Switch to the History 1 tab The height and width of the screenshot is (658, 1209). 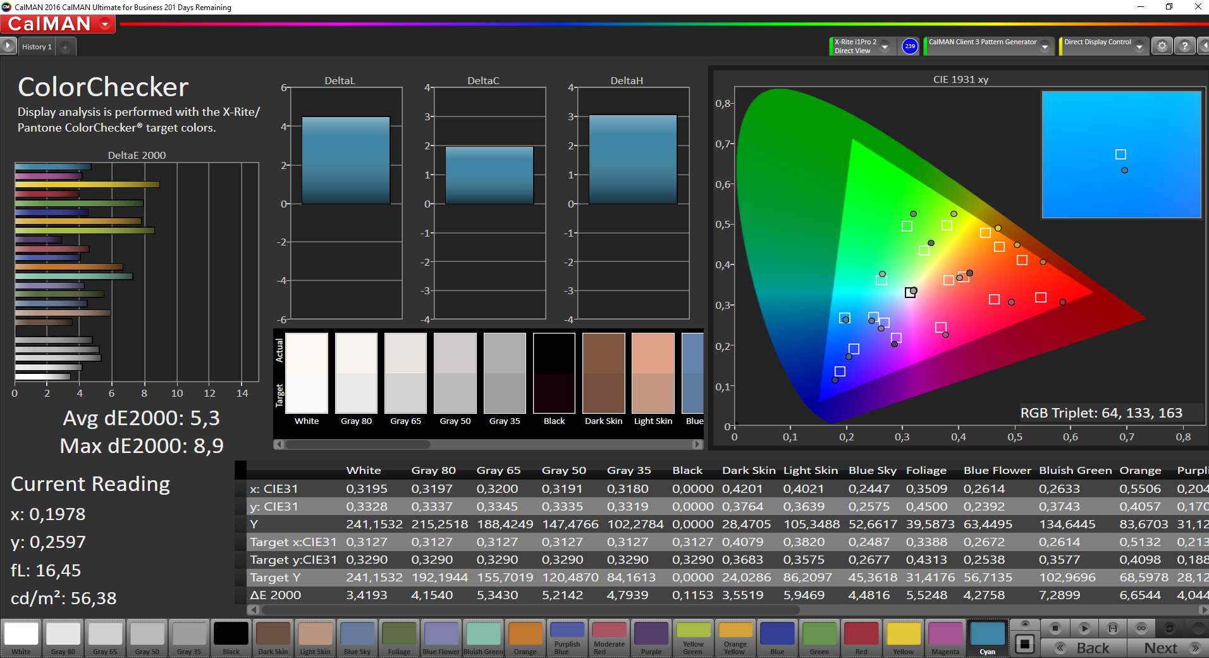tap(37, 47)
